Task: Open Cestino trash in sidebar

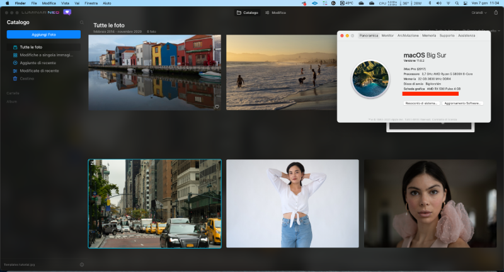Action: (x=26, y=79)
